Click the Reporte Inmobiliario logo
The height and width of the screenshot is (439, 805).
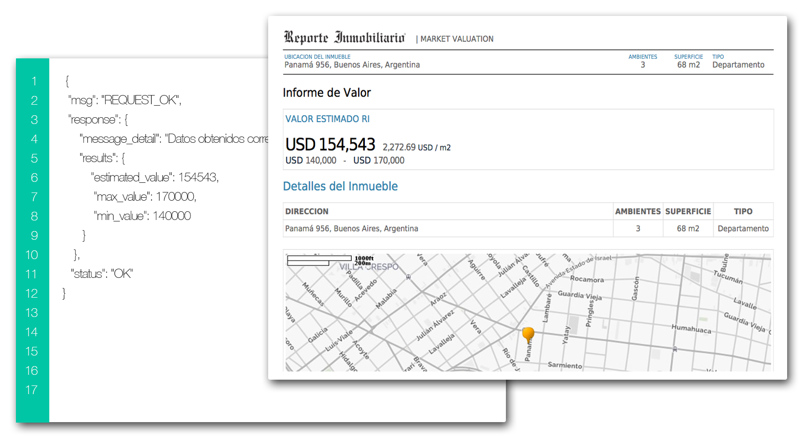(x=345, y=36)
